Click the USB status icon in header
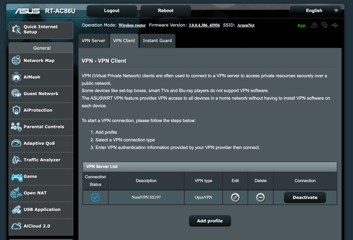Screen dimensions: 353x240 tap(335, 25)
